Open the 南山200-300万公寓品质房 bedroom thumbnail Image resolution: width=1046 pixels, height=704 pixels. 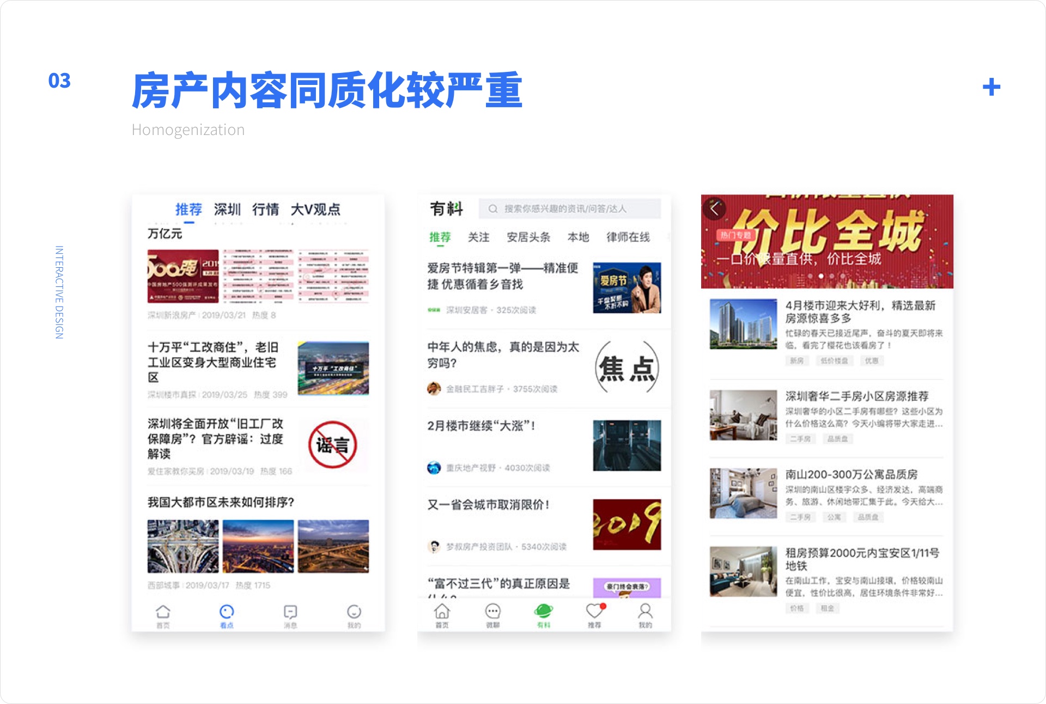point(743,493)
